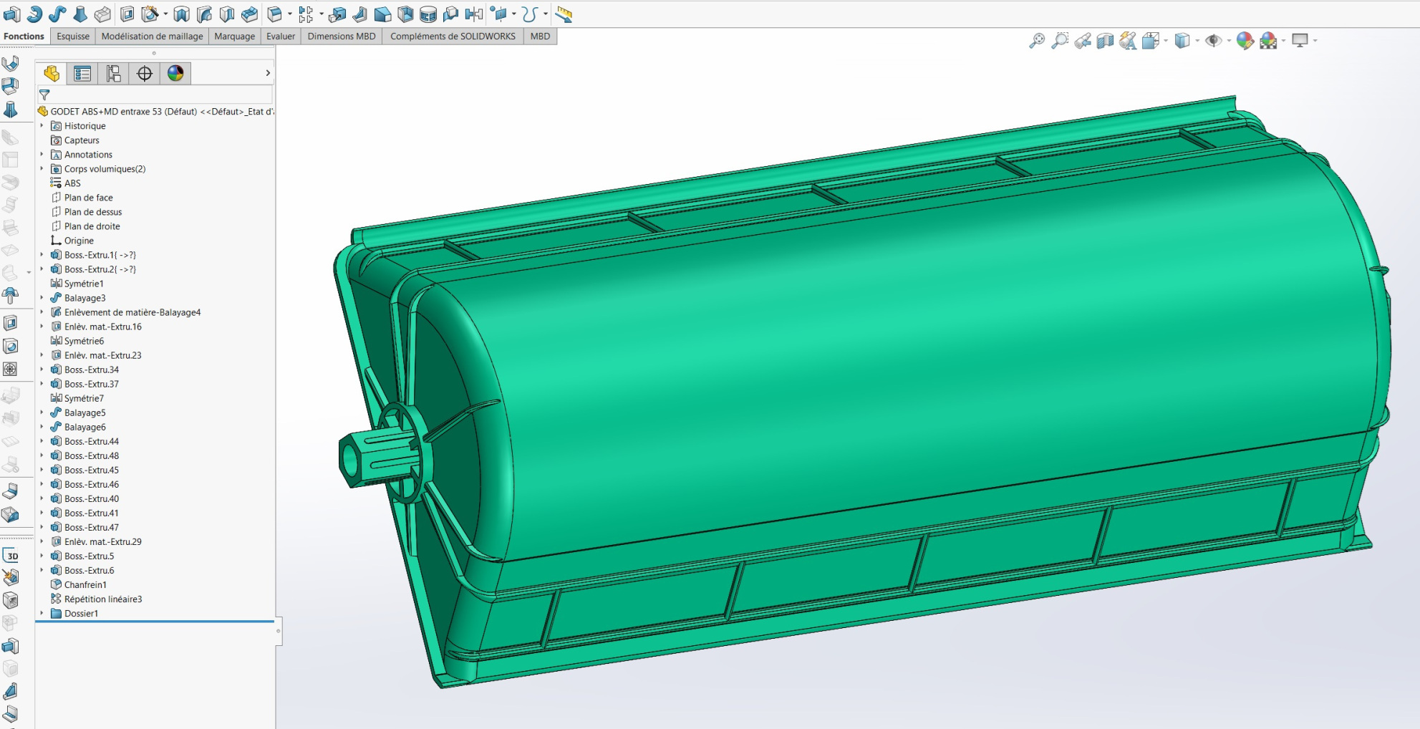
Task: Select the Chanfrein1 feature in the tree
Action: pos(85,585)
